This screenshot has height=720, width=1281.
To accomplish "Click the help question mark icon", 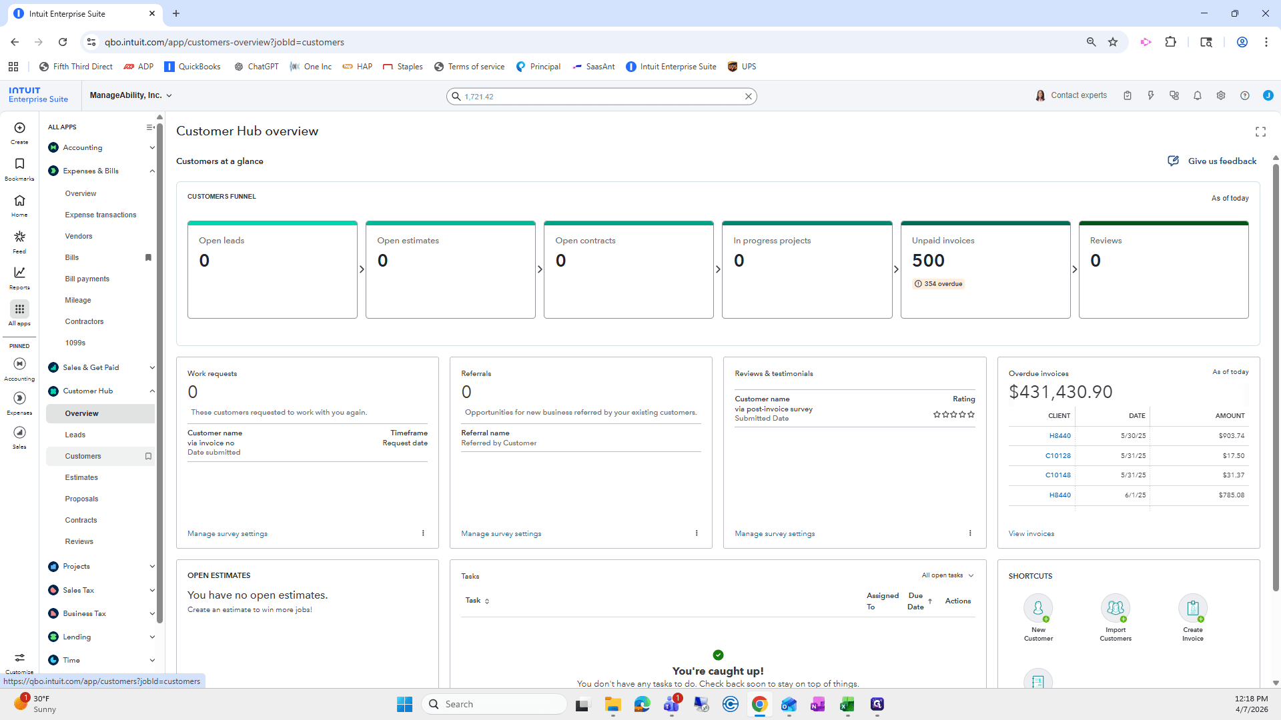I will click(x=1245, y=96).
